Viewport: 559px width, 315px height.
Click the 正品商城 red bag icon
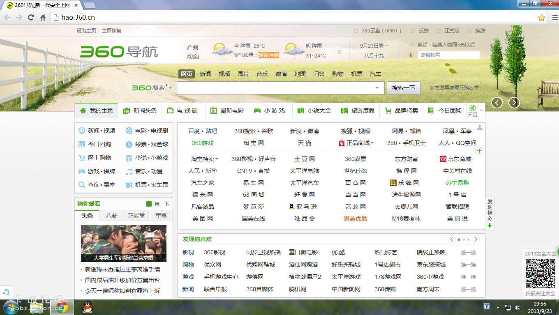(x=342, y=143)
